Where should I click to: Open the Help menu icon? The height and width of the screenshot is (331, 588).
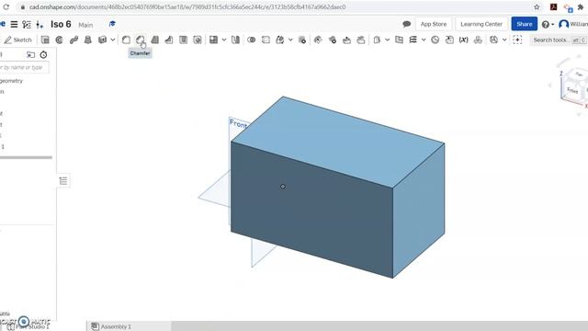tap(548, 25)
